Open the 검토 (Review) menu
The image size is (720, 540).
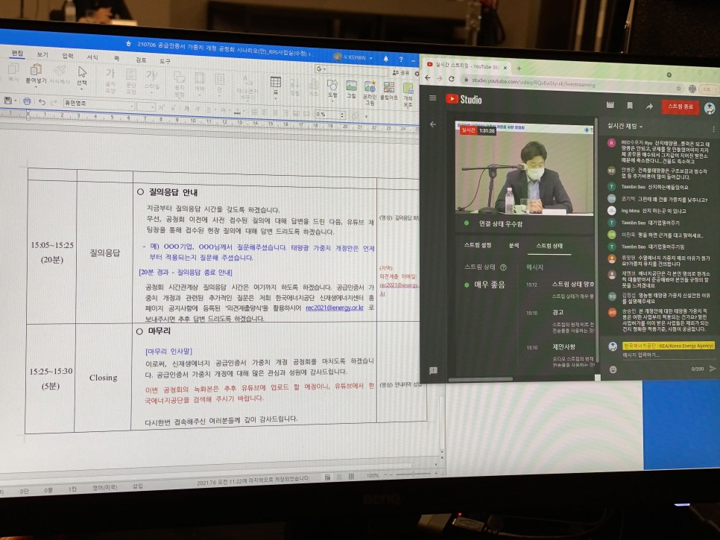point(141,60)
